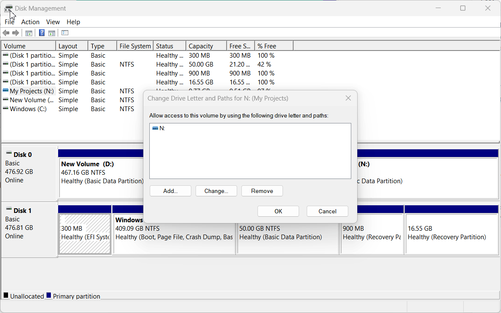Click the 'My Projects (N:)' volume name
Image resolution: width=501 pixels, height=313 pixels.
(x=32, y=91)
